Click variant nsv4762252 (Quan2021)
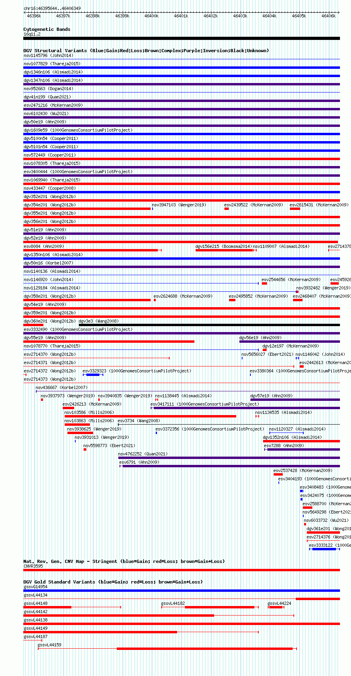351x676 pixels. pos(143,454)
